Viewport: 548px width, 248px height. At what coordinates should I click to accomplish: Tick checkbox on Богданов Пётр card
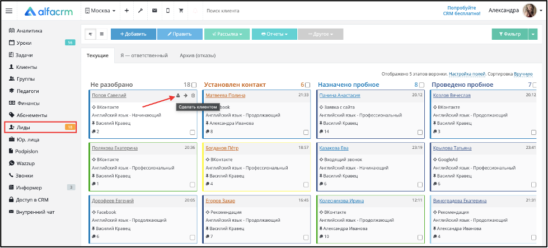click(x=306, y=185)
